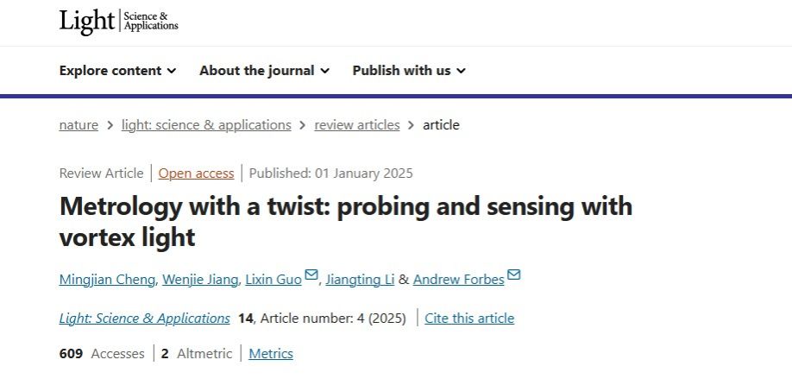Open author Mingjian Cheng's profile
The width and height of the screenshot is (792, 385).
(x=108, y=280)
